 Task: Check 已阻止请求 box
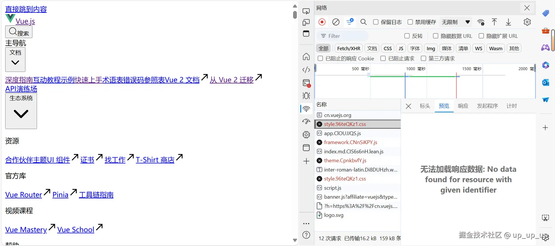coord(383,58)
